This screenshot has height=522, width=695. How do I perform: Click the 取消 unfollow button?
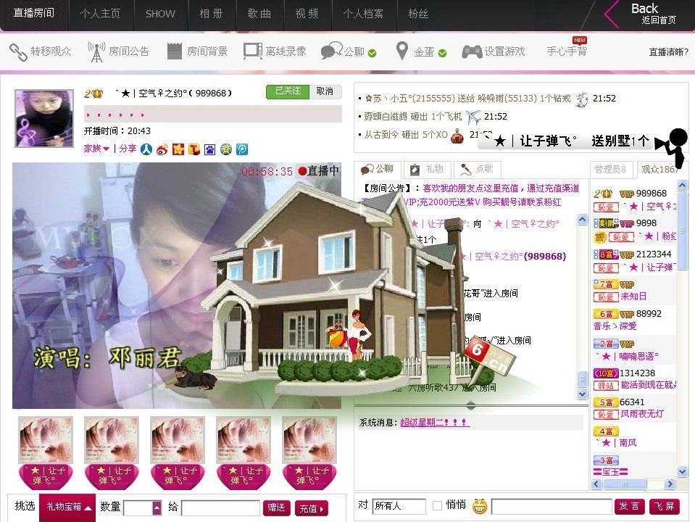325,91
